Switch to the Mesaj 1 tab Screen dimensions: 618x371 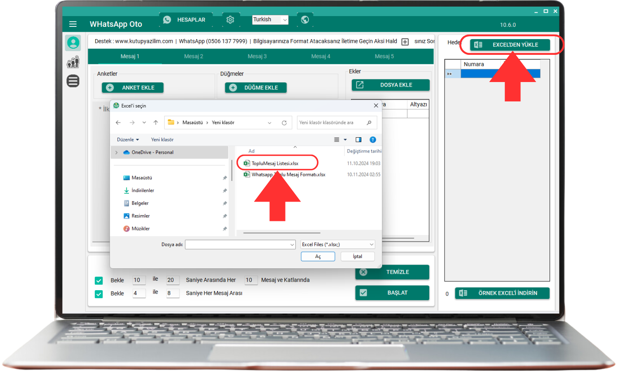[x=130, y=56]
